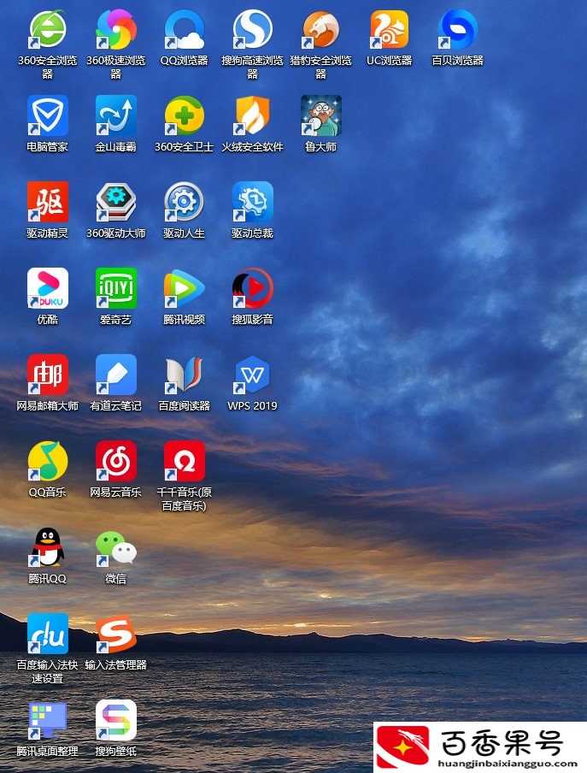Launch UC浏览器 from desktop
This screenshot has width=587, height=773.
pos(390,30)
